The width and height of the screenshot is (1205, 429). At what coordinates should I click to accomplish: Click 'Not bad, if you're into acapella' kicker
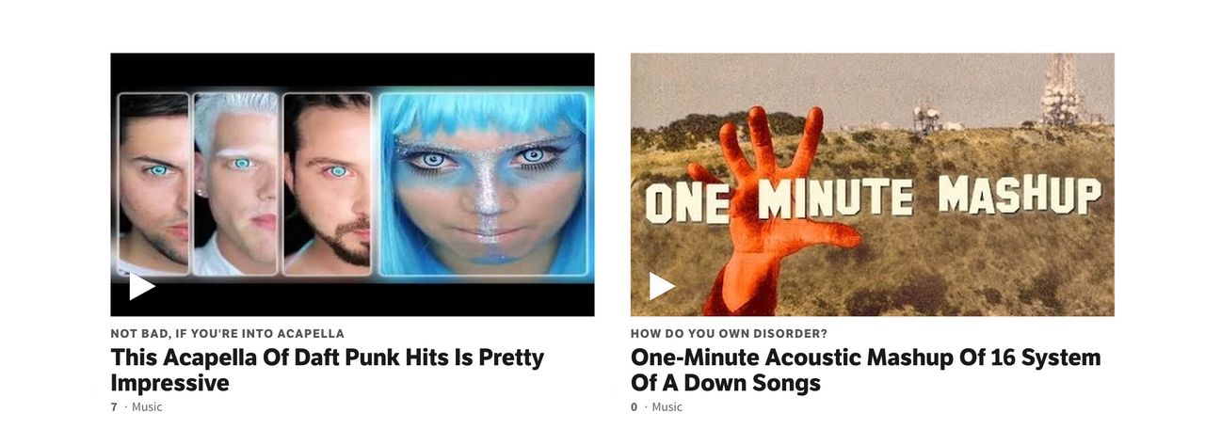tap(227, 333)
